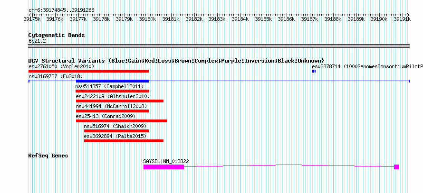Click the large magenta SAYSD1 exon block

pyautogui.click(x=163, y=167)
